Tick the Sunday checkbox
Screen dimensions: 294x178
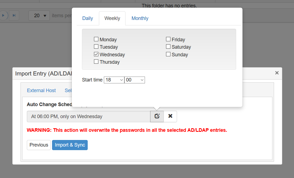point(168,54)
